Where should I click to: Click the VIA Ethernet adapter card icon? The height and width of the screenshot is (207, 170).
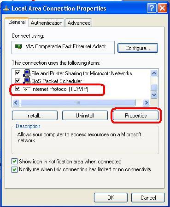tap(18, 46)
